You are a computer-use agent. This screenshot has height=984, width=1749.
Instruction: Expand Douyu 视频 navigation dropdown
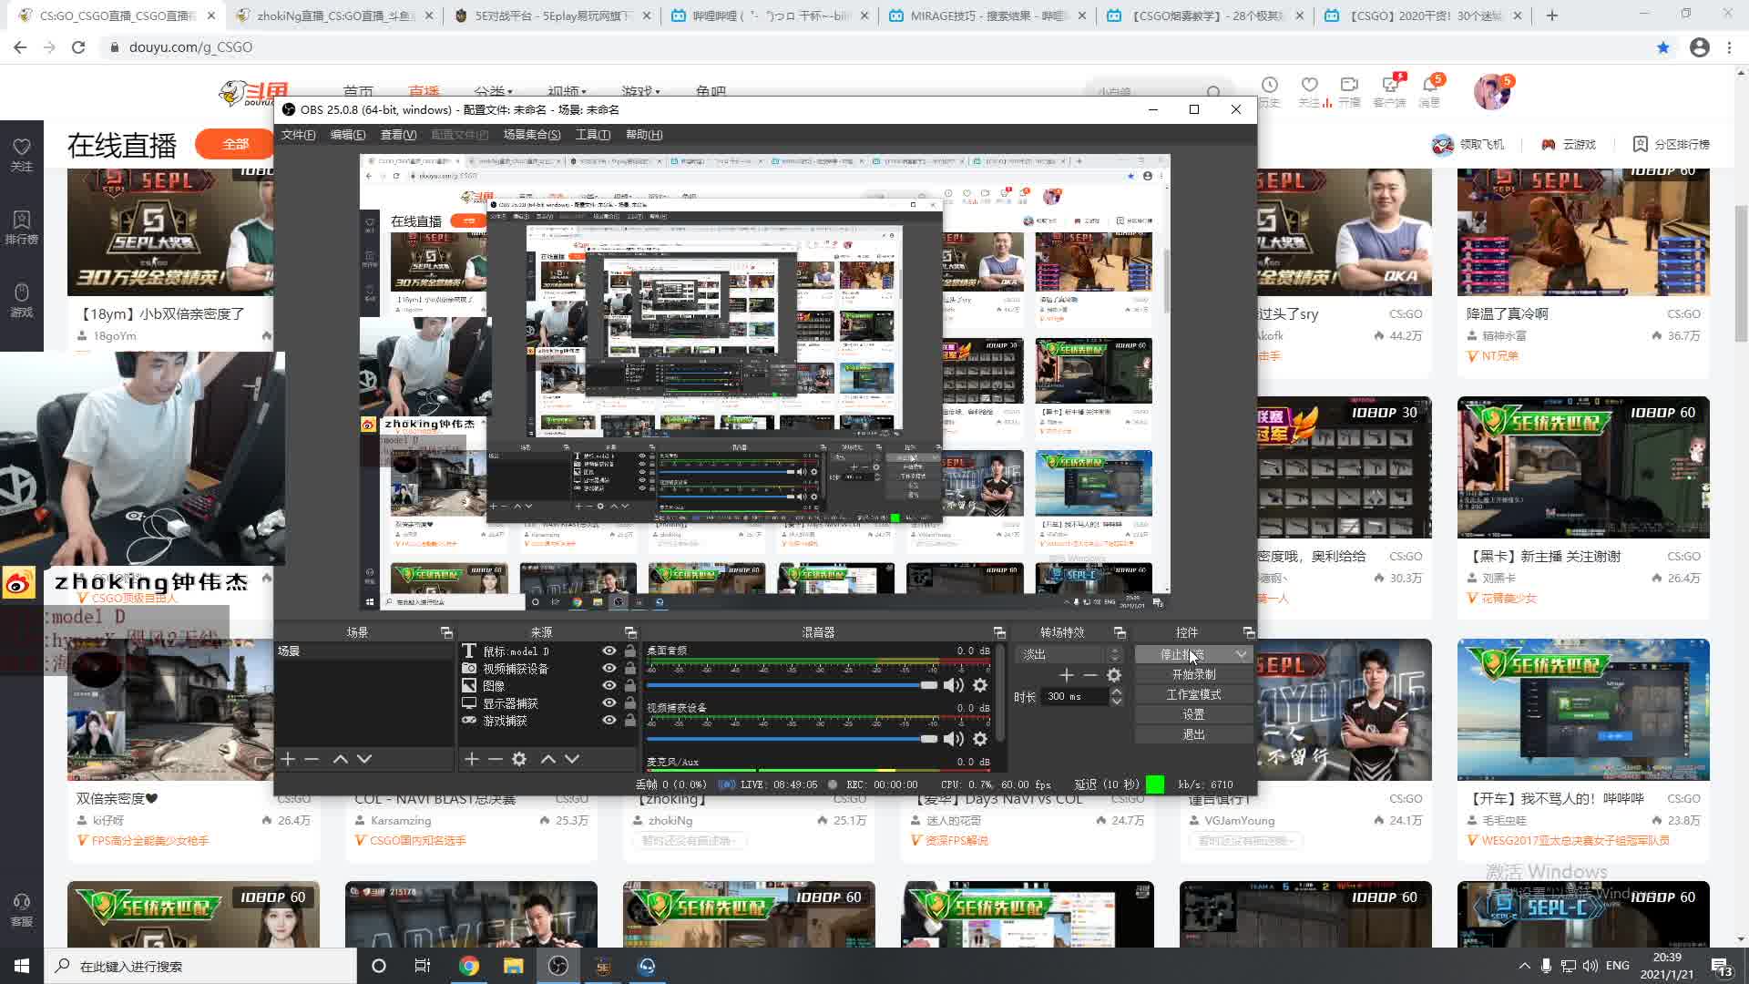click(x=567, y=92)
